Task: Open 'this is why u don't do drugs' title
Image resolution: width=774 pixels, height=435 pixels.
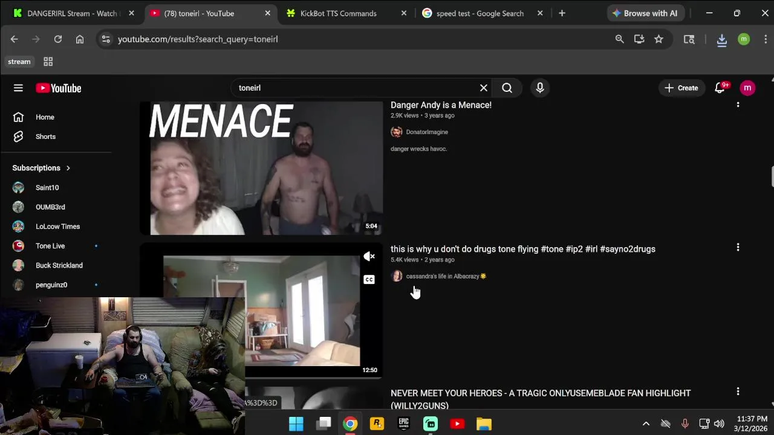Action: [523, 249]
